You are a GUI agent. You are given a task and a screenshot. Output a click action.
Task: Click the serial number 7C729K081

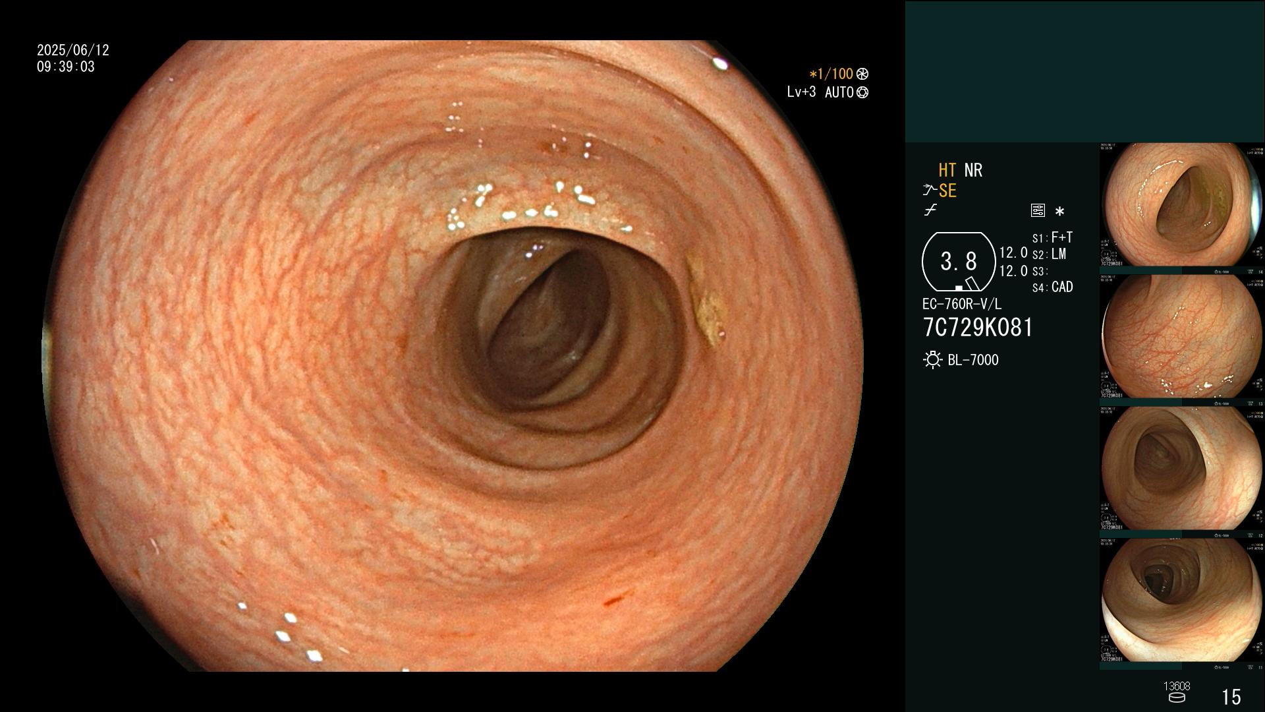[x=978, y=328]
